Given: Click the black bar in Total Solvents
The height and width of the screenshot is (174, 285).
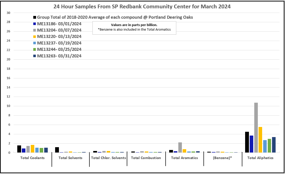Looking at the screenshot, I should coord(57,150).
